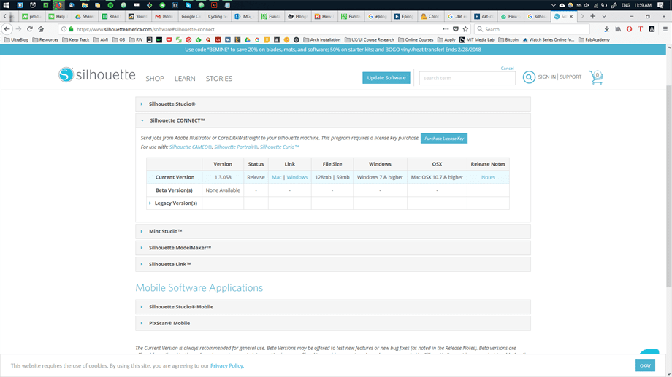Click the Google bookmark icon

pyautogui.click(x=257, y=40)
